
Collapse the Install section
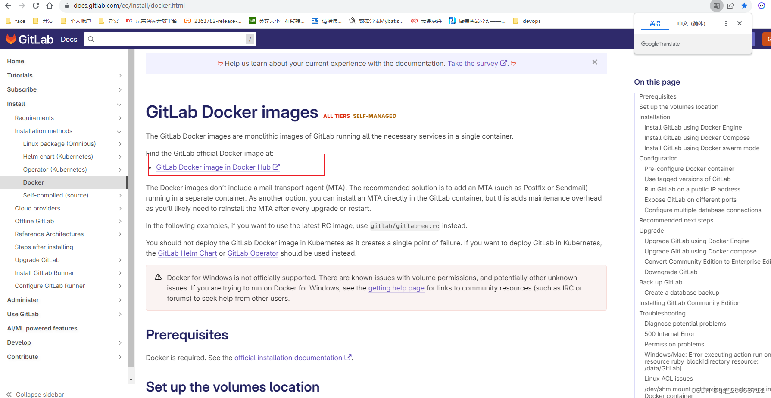pyautogui.click(x=119, y=104)
